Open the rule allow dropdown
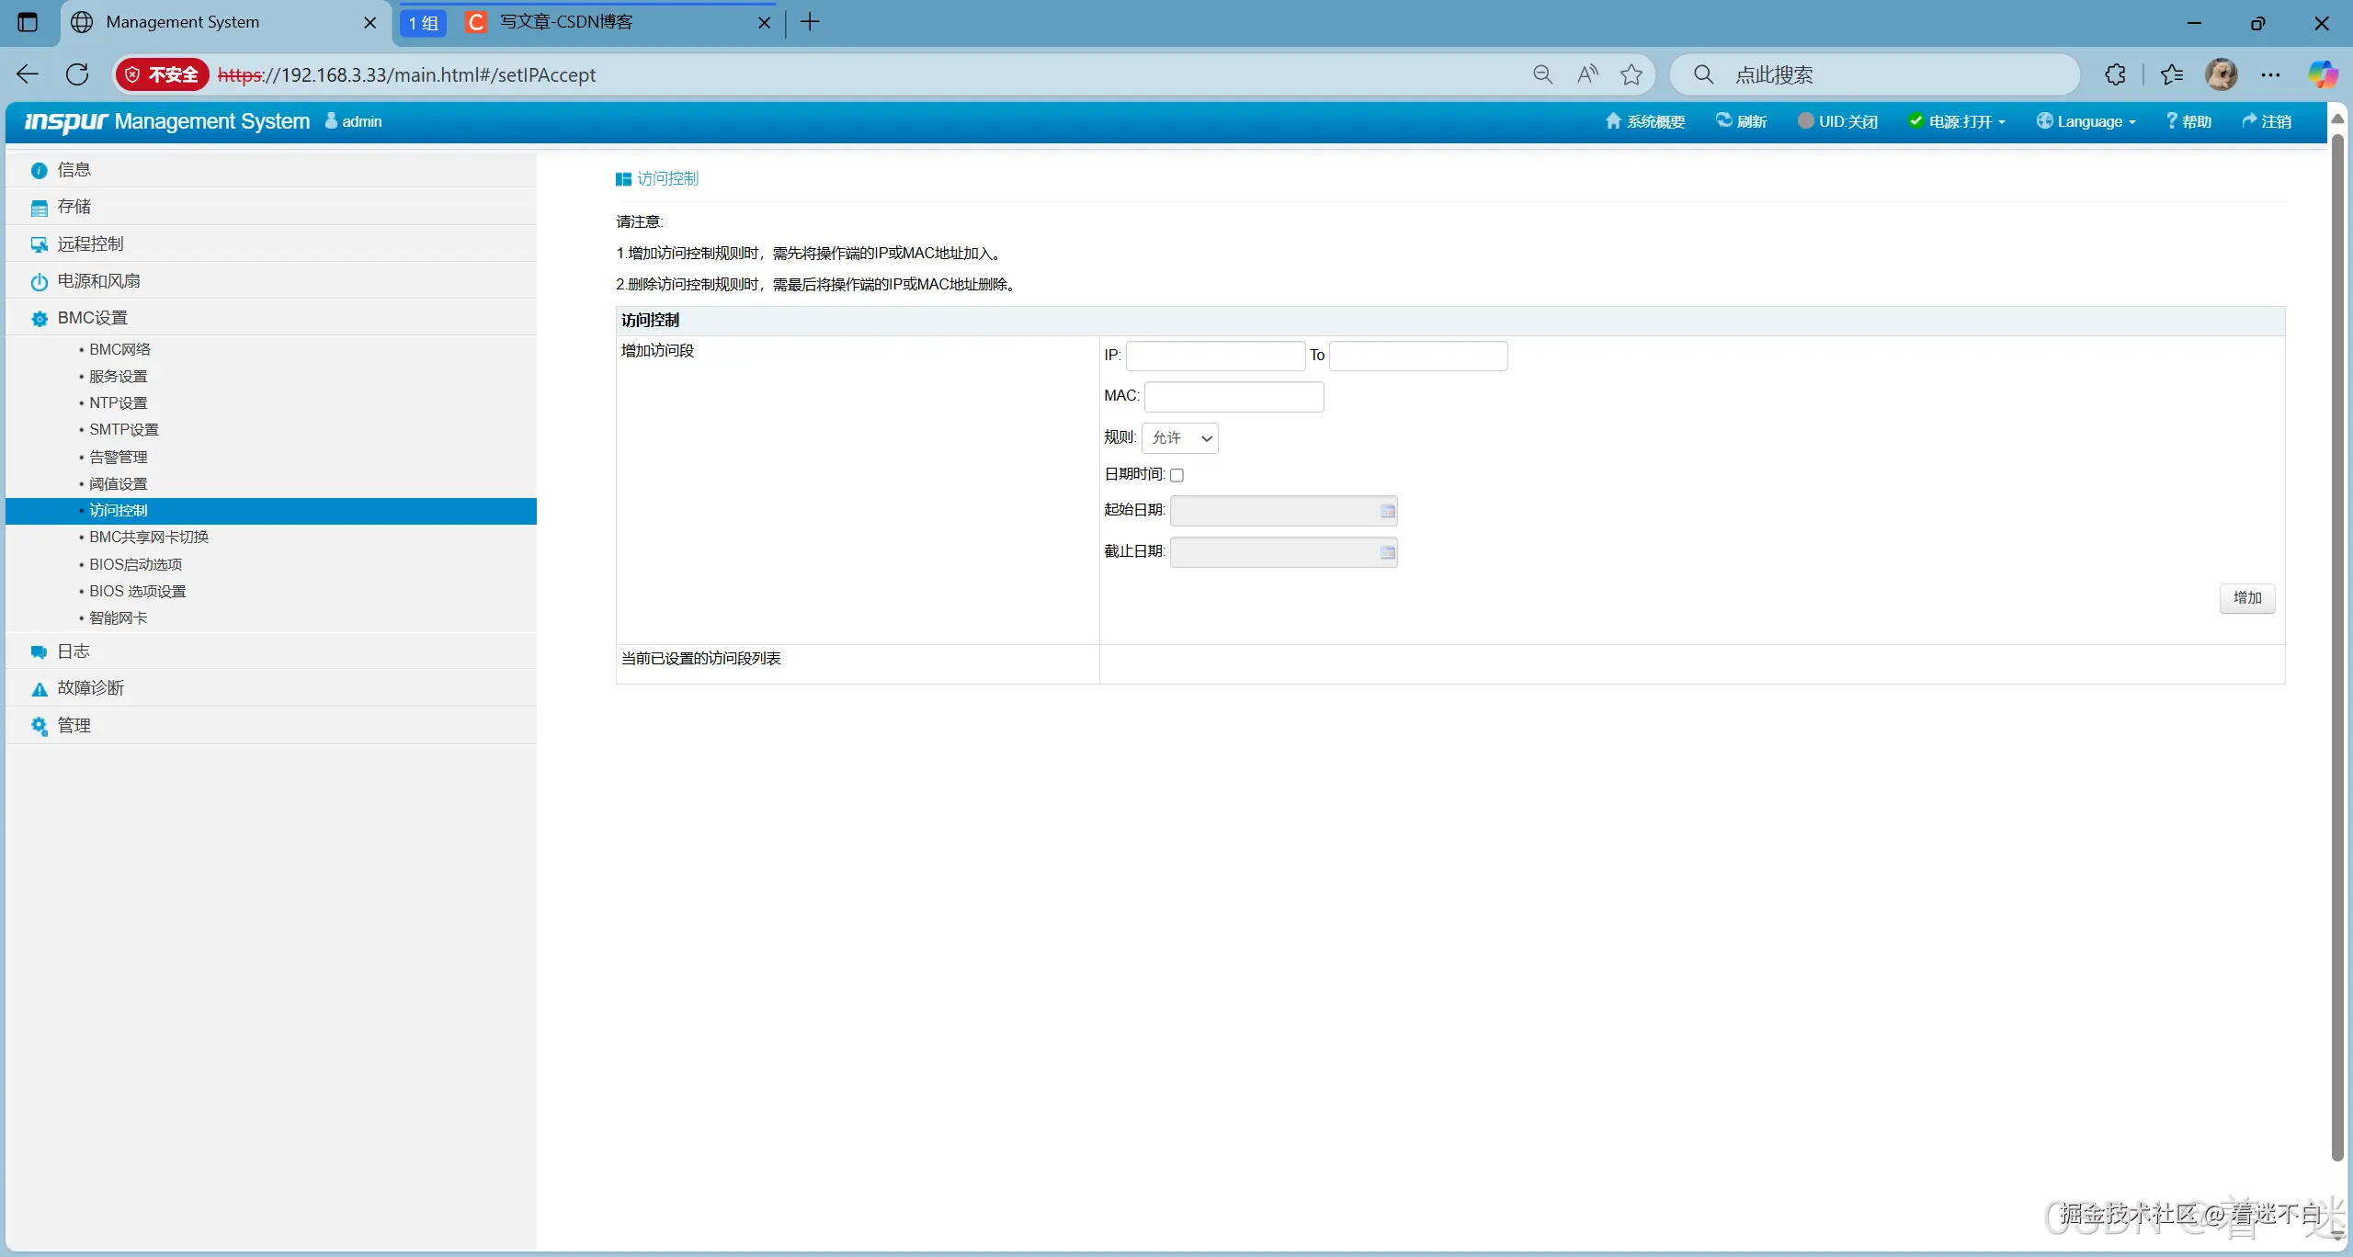Screen dimensions: 2353x1257 pos(1180,438)
